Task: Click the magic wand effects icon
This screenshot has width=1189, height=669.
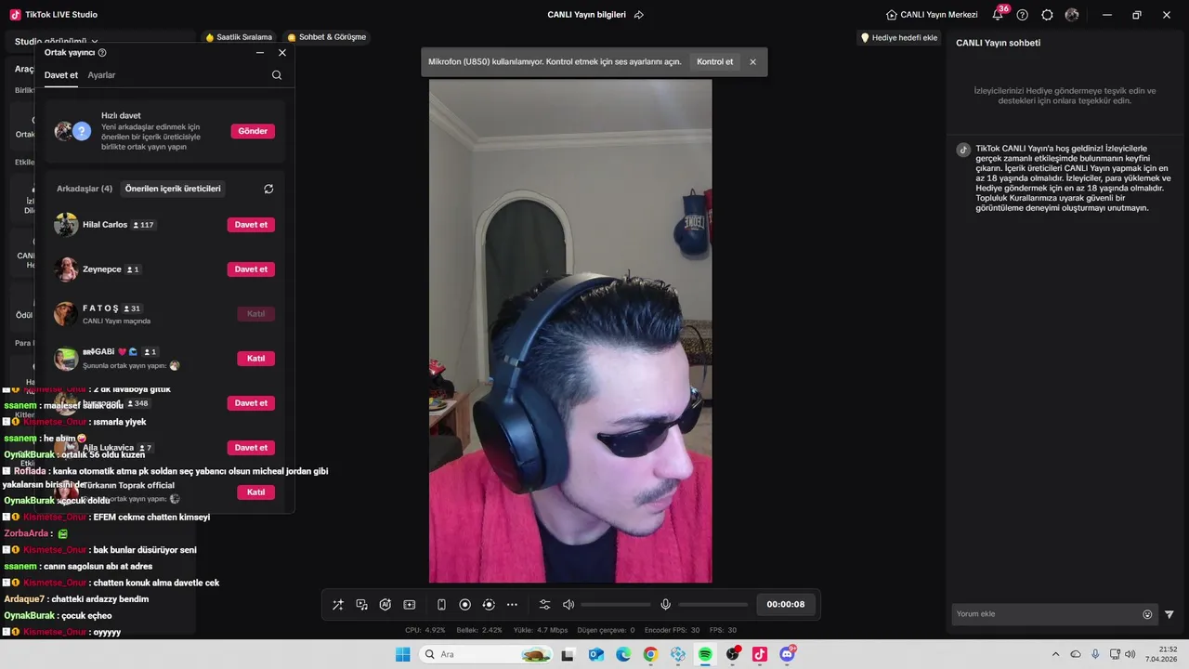Action: click(x=338, y=605)
